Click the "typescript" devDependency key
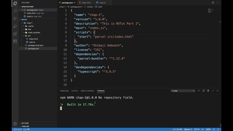 [88, 72]
